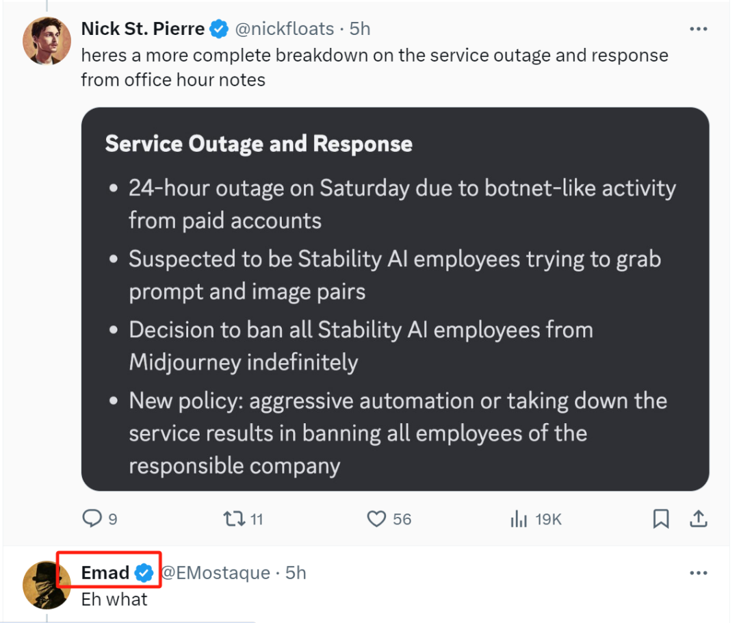
Task: Share Nick St. Pierre's tweet
Action: (x=698, y=519)
